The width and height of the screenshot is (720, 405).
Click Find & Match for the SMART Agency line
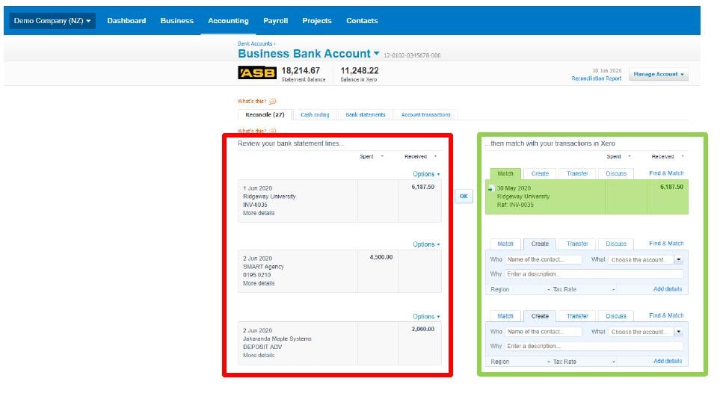pyautogui.click(x=666, y=244)
